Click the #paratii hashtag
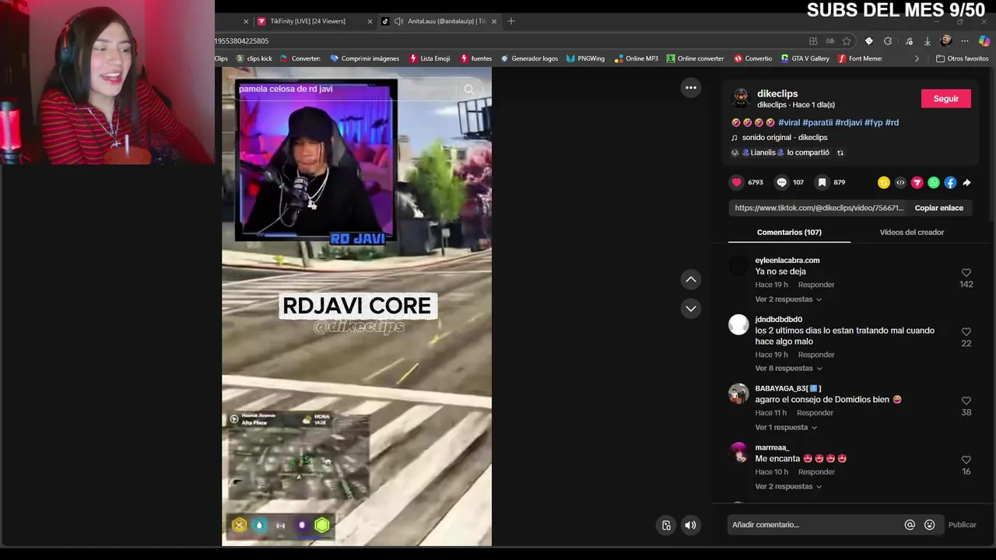Viewport: 996px width, 560px height. click(818, 123)
